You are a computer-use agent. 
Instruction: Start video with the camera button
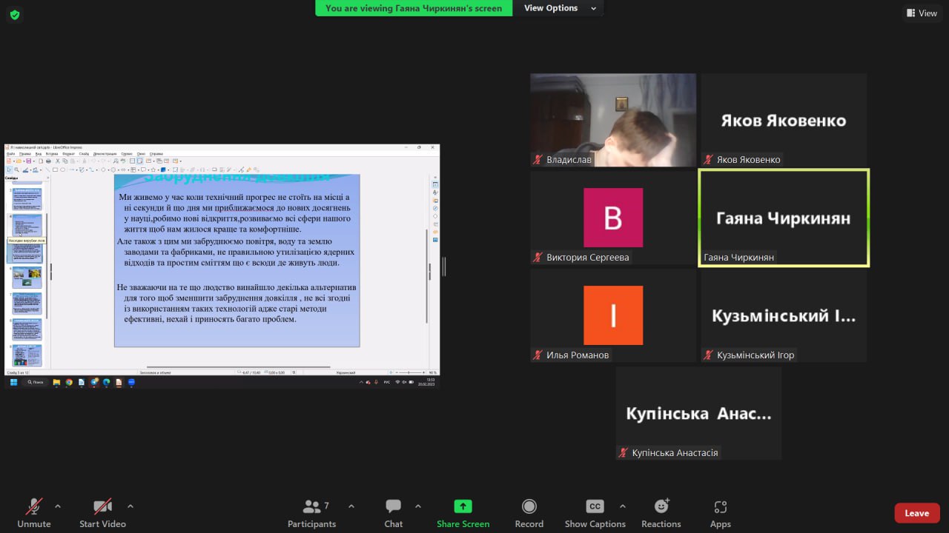[102, 513]
